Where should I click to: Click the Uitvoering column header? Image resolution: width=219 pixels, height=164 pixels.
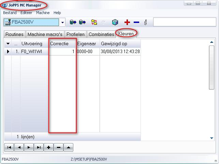coord(34,43)
